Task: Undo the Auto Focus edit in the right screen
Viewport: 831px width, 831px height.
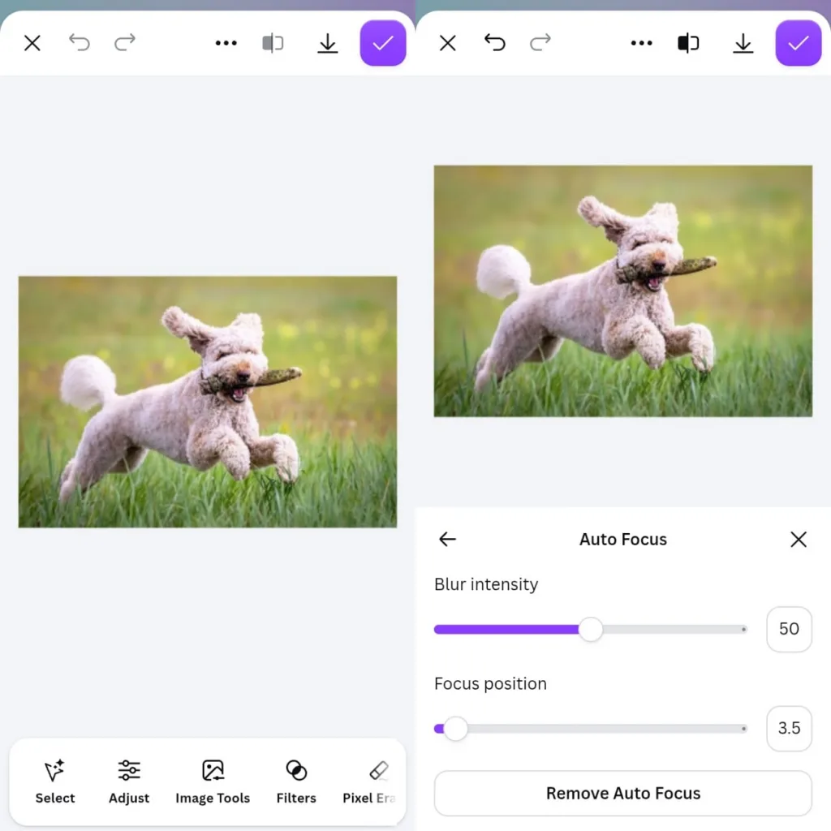Action: [494, 42]
